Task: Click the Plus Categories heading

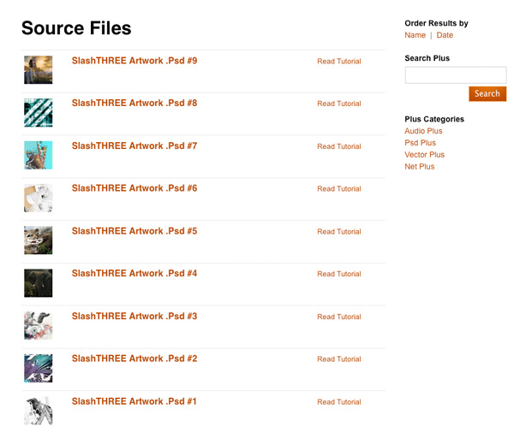Action: click(x=434, y=119)
